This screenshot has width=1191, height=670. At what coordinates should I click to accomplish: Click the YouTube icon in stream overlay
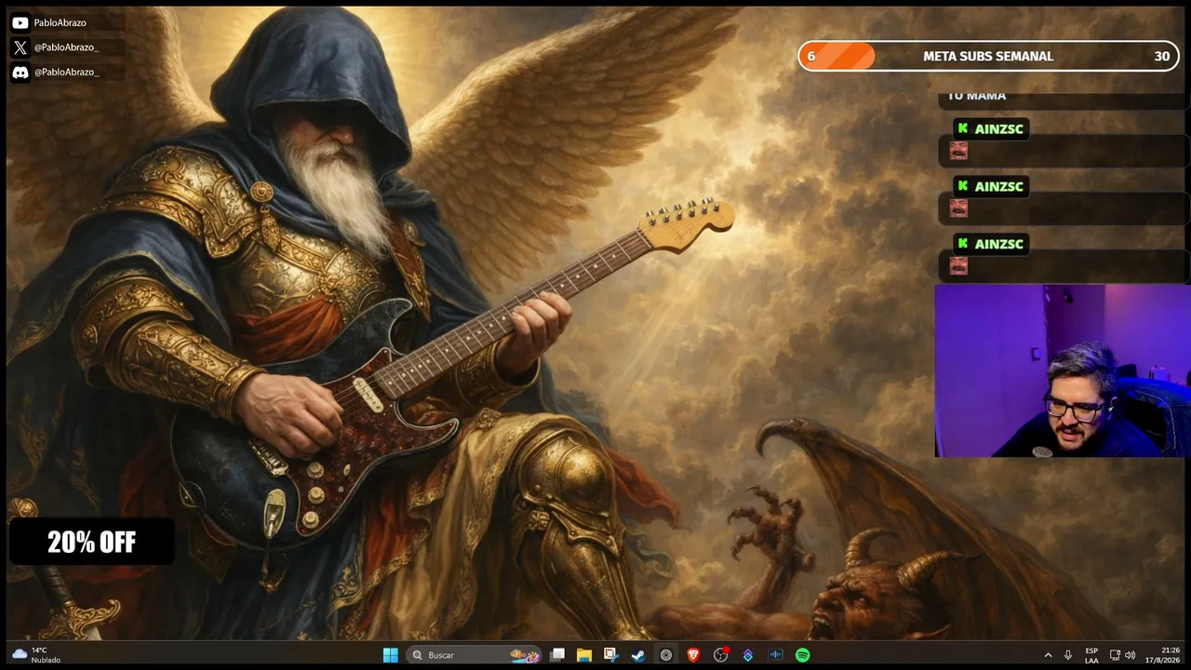click(20, 22)
